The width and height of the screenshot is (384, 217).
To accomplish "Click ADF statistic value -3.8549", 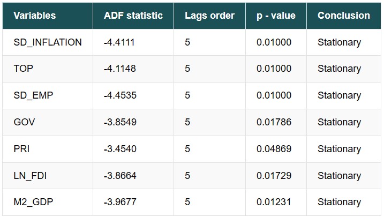I will click(x=120, y=122).
